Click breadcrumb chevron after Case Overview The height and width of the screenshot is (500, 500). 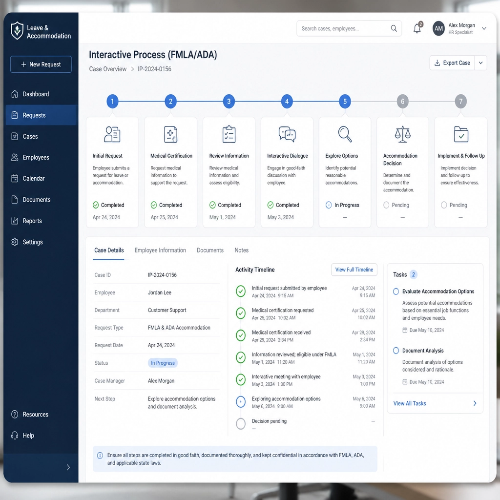[132, 69]
